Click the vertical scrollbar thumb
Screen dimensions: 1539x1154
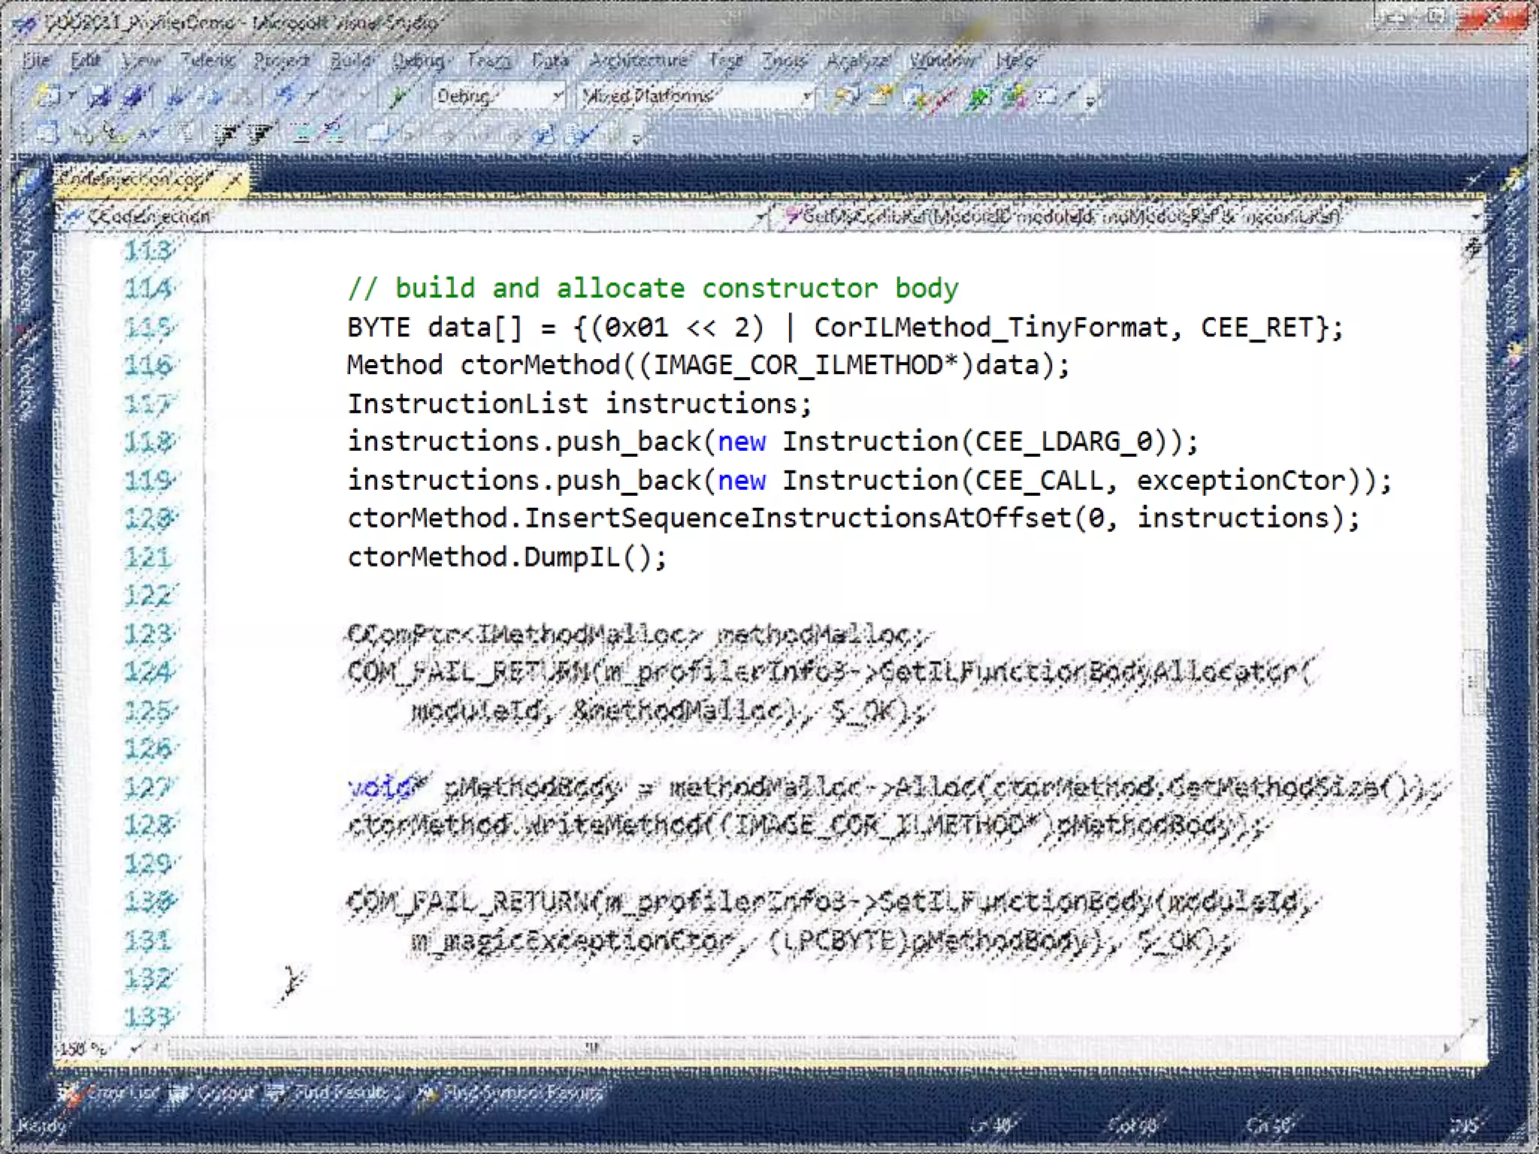1474,680
